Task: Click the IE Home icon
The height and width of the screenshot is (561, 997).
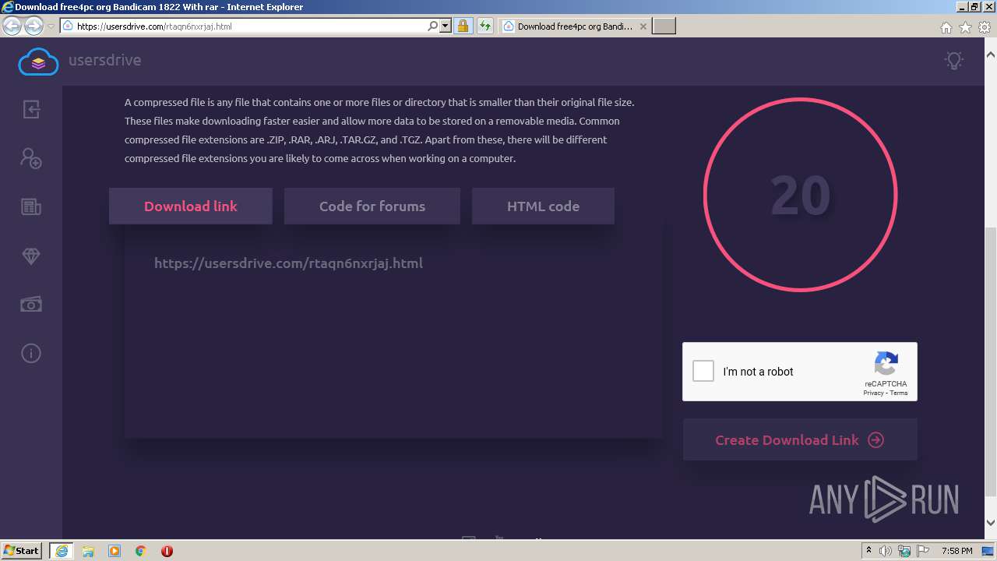Action: point(946,27)
